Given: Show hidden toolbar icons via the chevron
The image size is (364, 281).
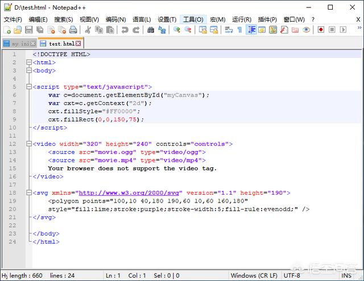Looking at the screenshot, I should coord(359,28).
